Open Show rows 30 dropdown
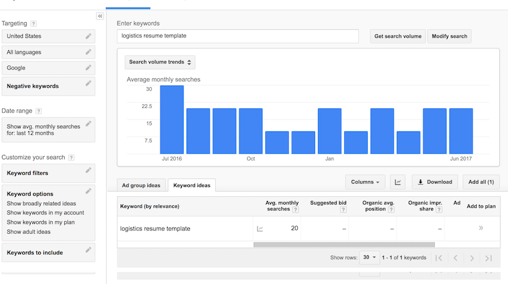Screen dimensions: 508x284 [x=370, y=257]
